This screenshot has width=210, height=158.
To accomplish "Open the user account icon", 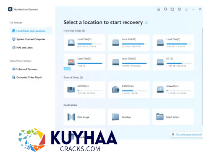I will [158, 9].
